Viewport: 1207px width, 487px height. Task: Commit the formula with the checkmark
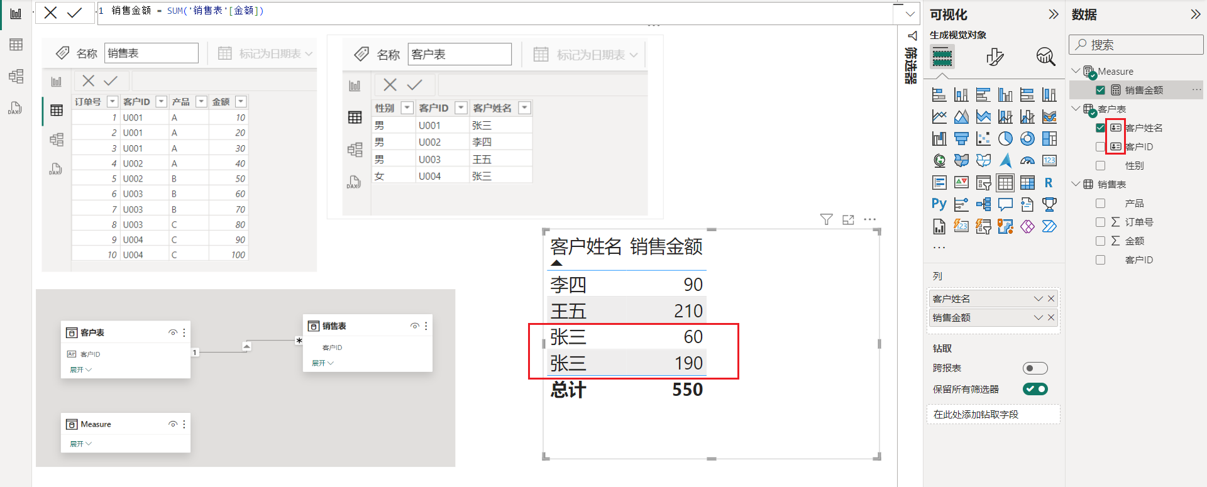[x=74, y=13]
